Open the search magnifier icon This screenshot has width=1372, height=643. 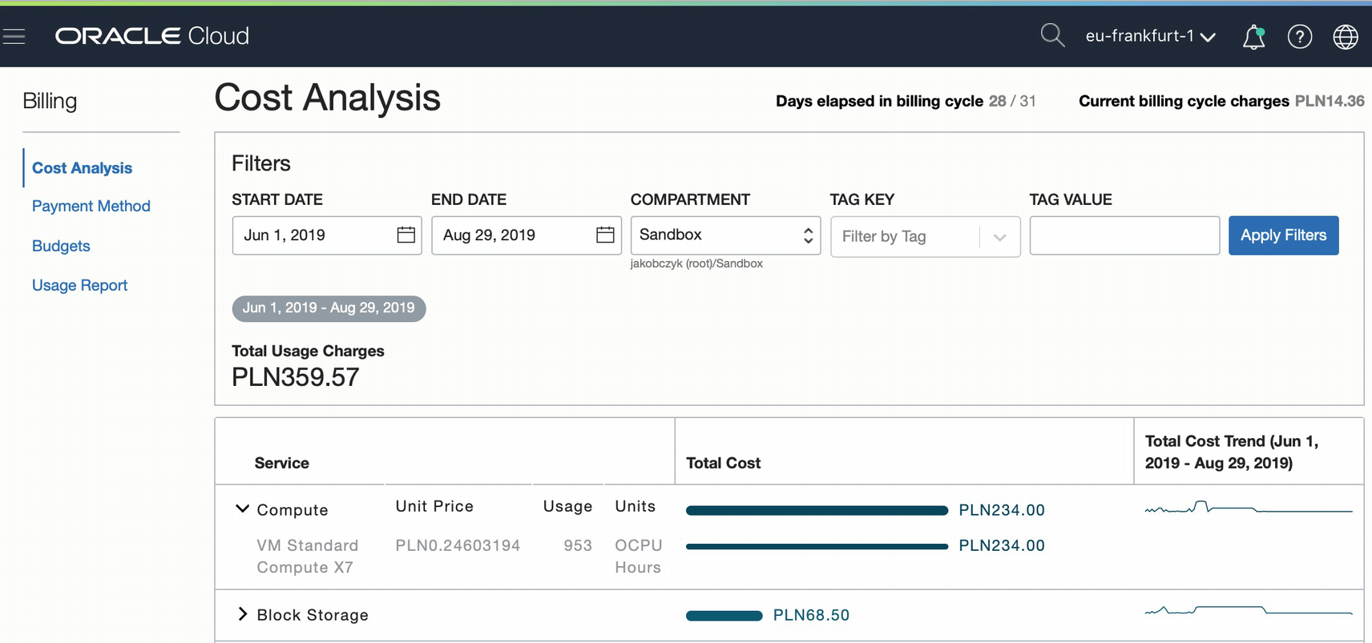coord(1052,35)
